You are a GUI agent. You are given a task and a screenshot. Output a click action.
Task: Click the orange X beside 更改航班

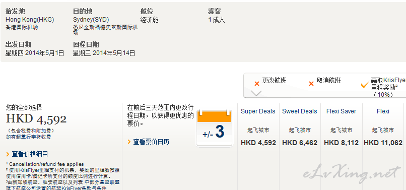point(256,84)
